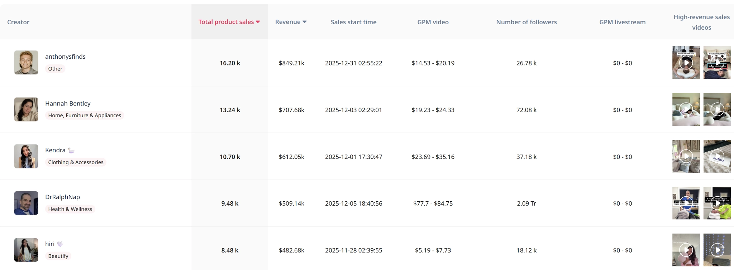Viewport: 734px width, 270px height.
Task: Click GPM video column header
Action: (x=433, y=22)
